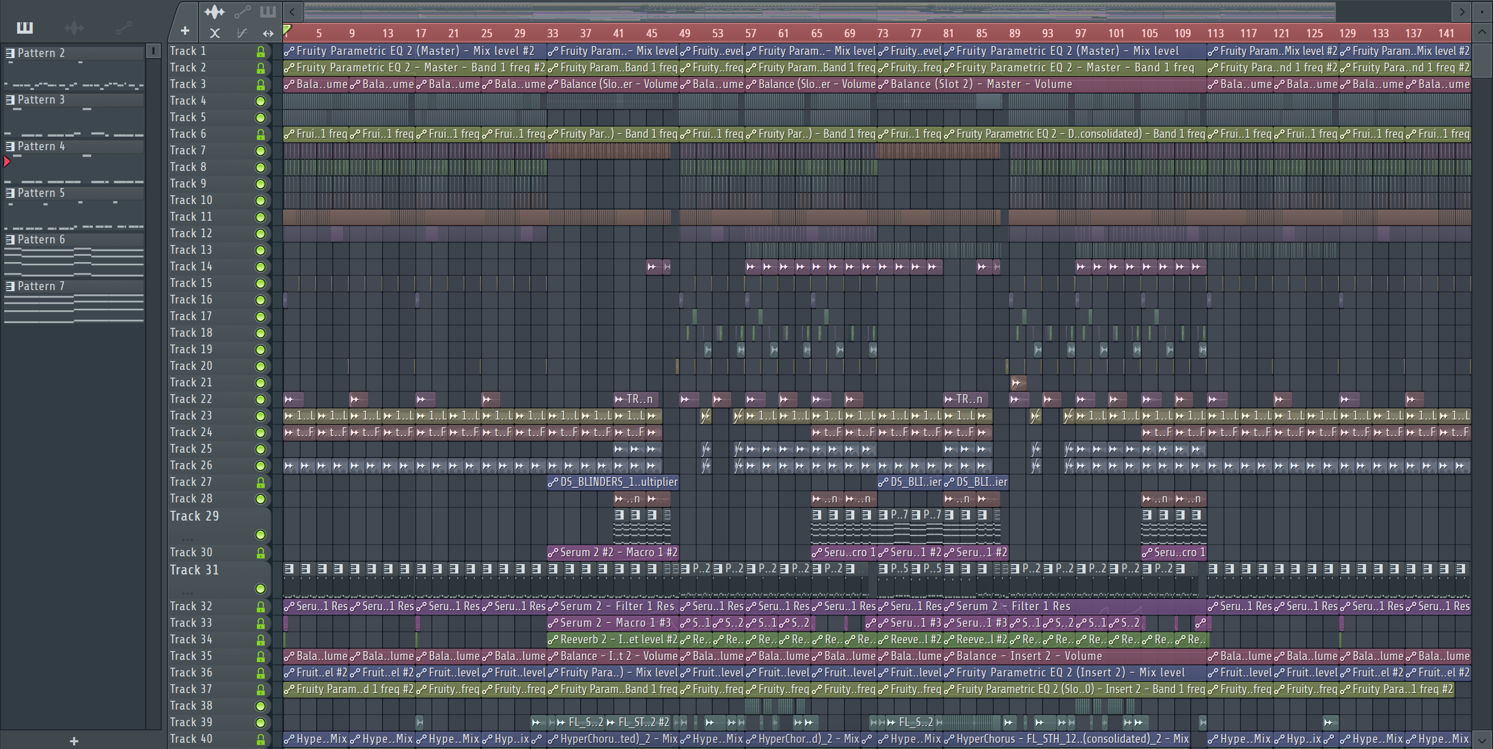The width and height of the screenshot is (1493, 749).
Task: Click the playlist overview minimap strip
Action: [x=820, y=11]
